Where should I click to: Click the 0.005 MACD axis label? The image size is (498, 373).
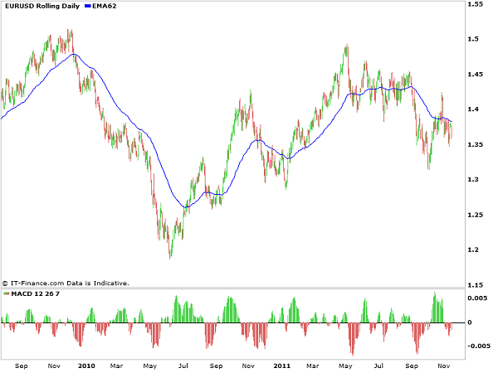point(477,298)
